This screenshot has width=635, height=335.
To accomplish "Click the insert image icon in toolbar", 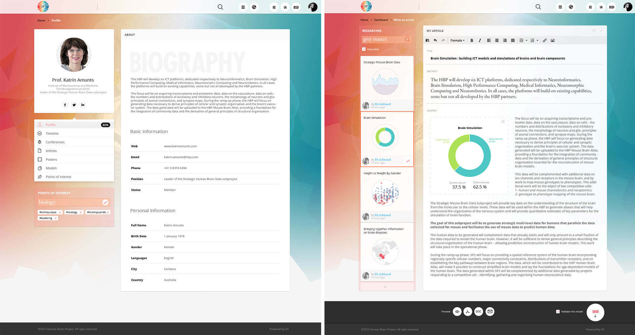I will pyautogui.click(x=553, y=41).
